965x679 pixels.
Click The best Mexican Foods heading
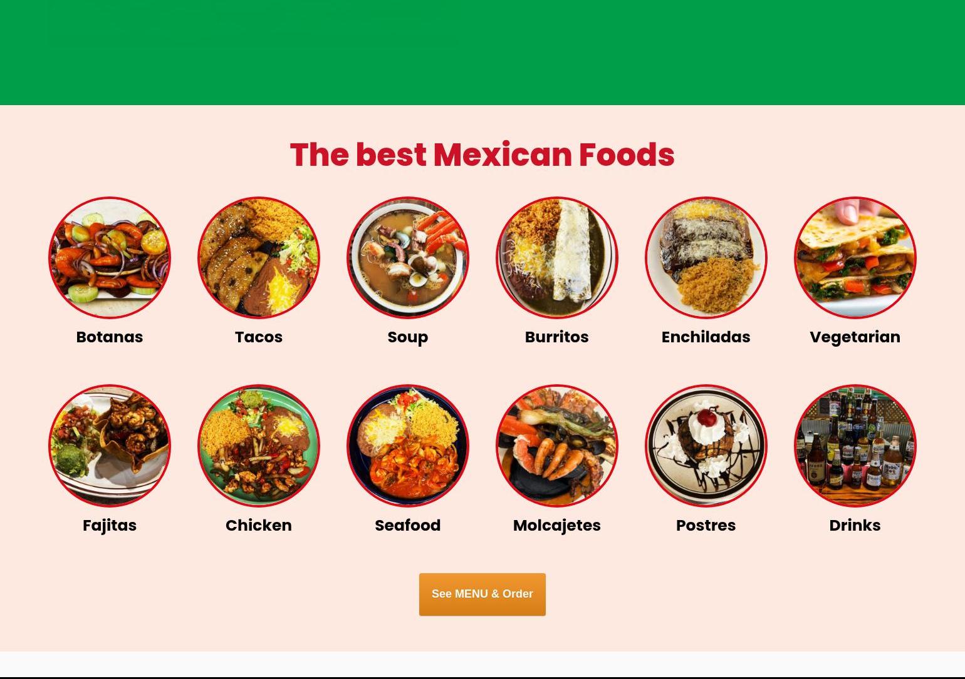tap(482, 155)
